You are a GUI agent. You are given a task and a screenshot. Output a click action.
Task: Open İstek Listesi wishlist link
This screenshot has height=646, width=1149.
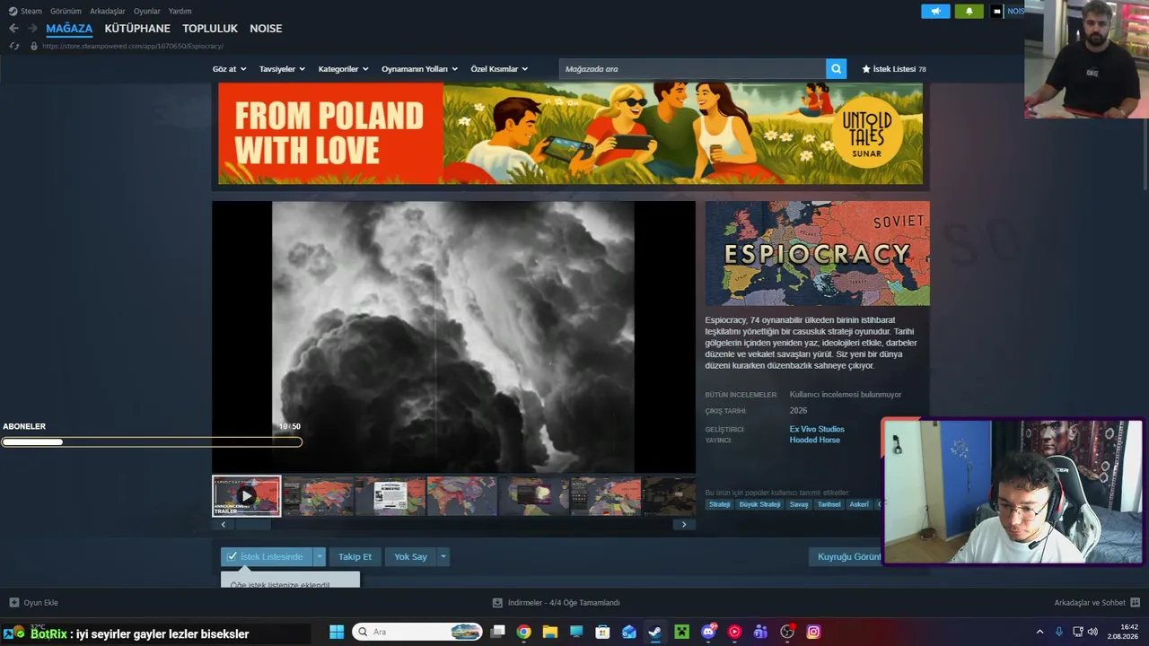pos(894,69)
